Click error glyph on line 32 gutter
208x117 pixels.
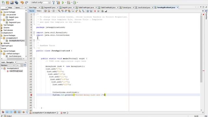[x=31, y=95]
